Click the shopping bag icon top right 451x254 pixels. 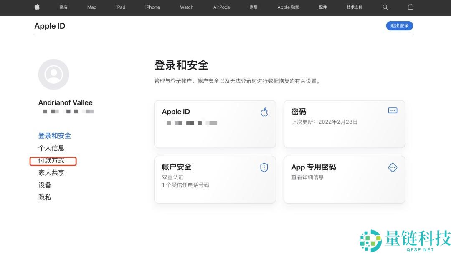[x=410, y=7]
